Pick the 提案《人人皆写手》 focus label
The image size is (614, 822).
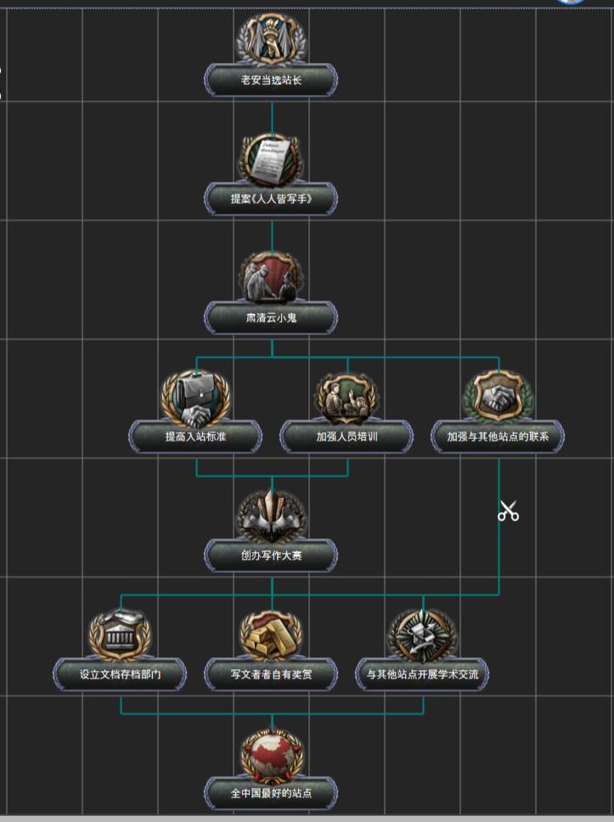[272, 200]
